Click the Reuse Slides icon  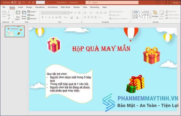click(24, 13)
